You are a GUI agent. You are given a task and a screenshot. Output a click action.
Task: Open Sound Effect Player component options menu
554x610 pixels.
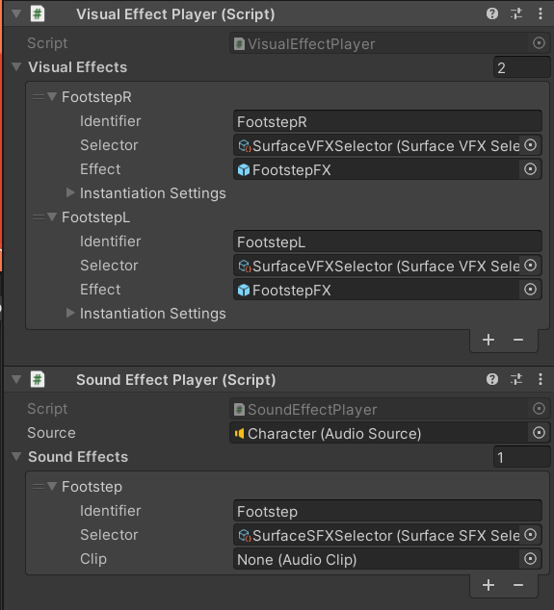[x=540, y=379]
